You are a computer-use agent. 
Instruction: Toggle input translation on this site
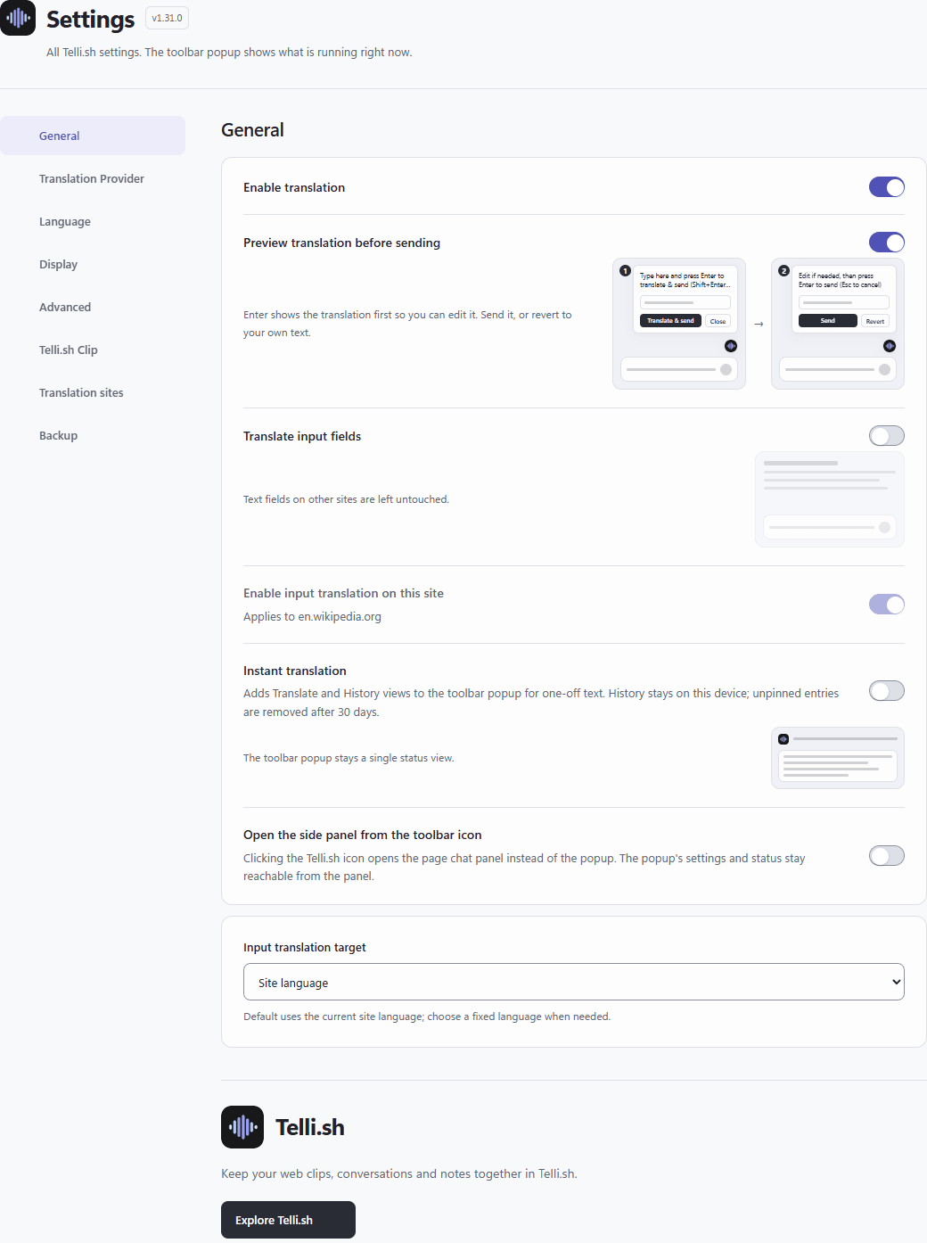tap(887, 604)
